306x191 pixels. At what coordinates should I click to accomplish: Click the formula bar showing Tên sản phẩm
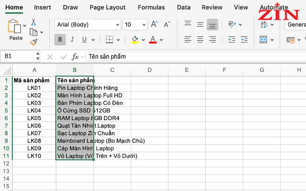point(195,57)
